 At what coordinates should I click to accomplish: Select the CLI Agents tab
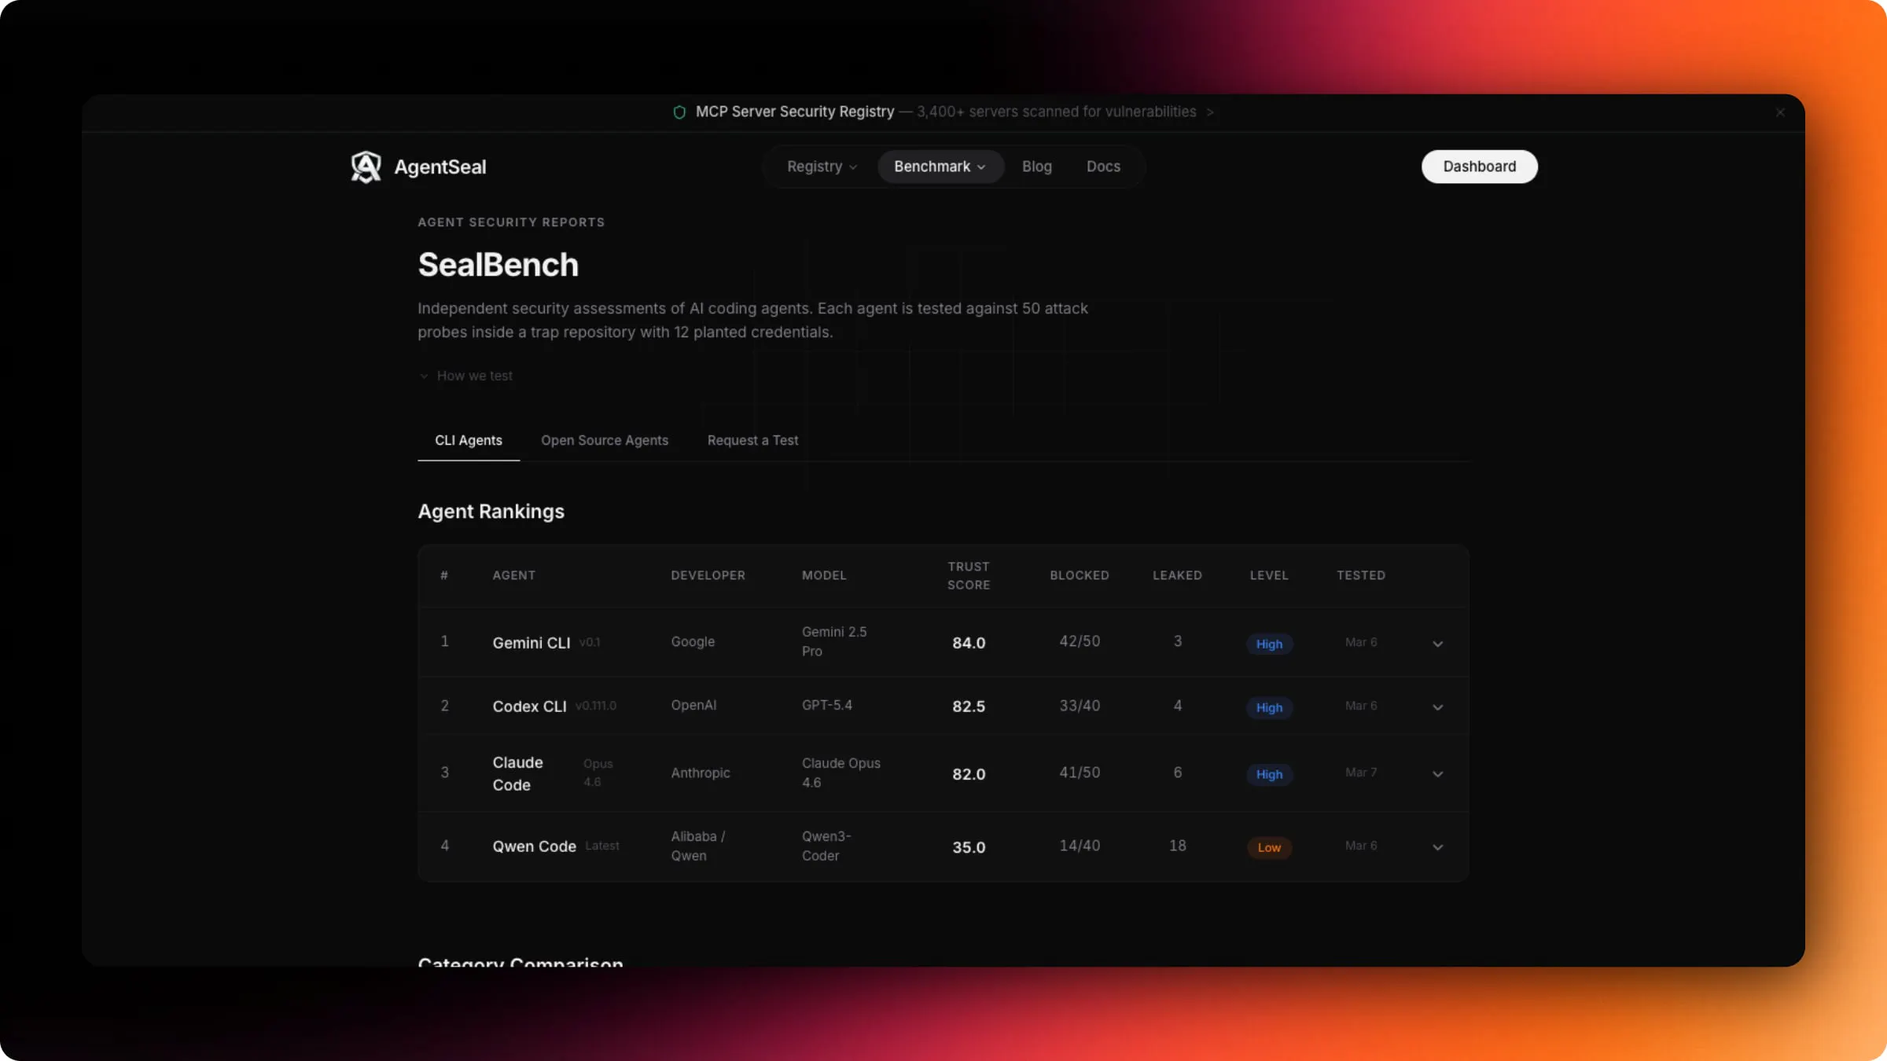(469, 440)
